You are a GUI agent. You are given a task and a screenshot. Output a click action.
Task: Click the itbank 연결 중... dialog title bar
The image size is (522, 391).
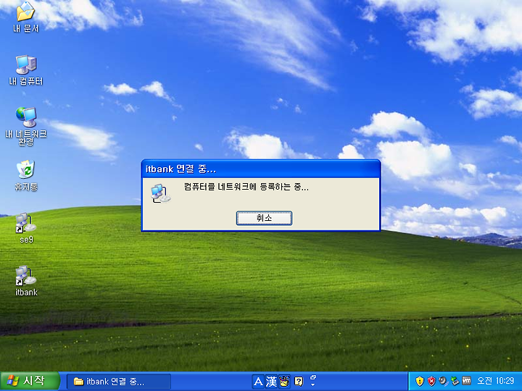[261, 169]
